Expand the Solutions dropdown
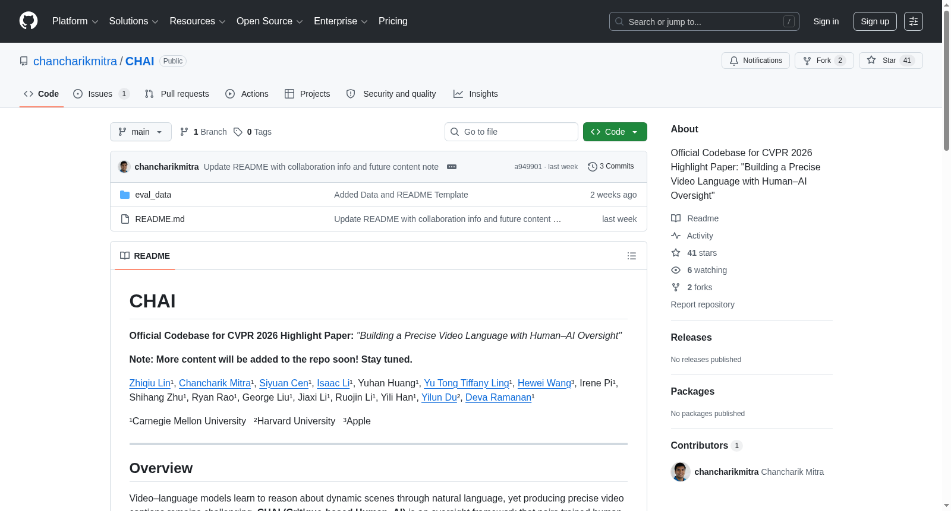This screenshot has width=951, height=511. [134, 21]
